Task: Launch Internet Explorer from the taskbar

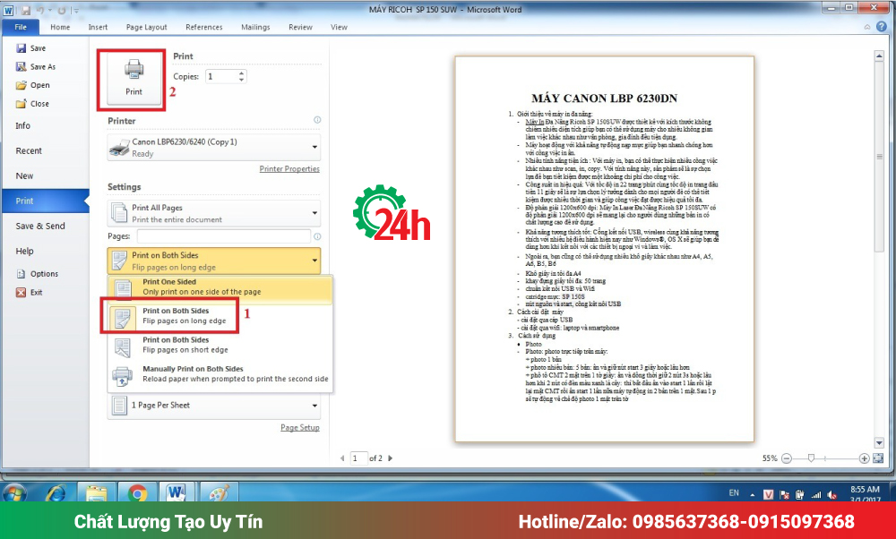Action: click(x=56, y=492)
